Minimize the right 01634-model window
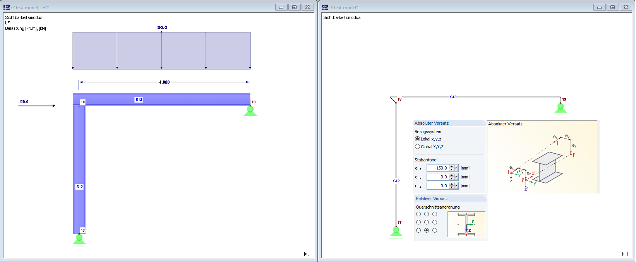The image size is (636, 262). coord(599,7)
